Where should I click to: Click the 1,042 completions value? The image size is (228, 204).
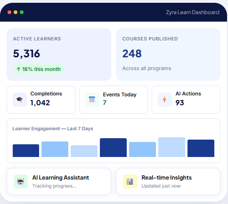coord(40,103)
